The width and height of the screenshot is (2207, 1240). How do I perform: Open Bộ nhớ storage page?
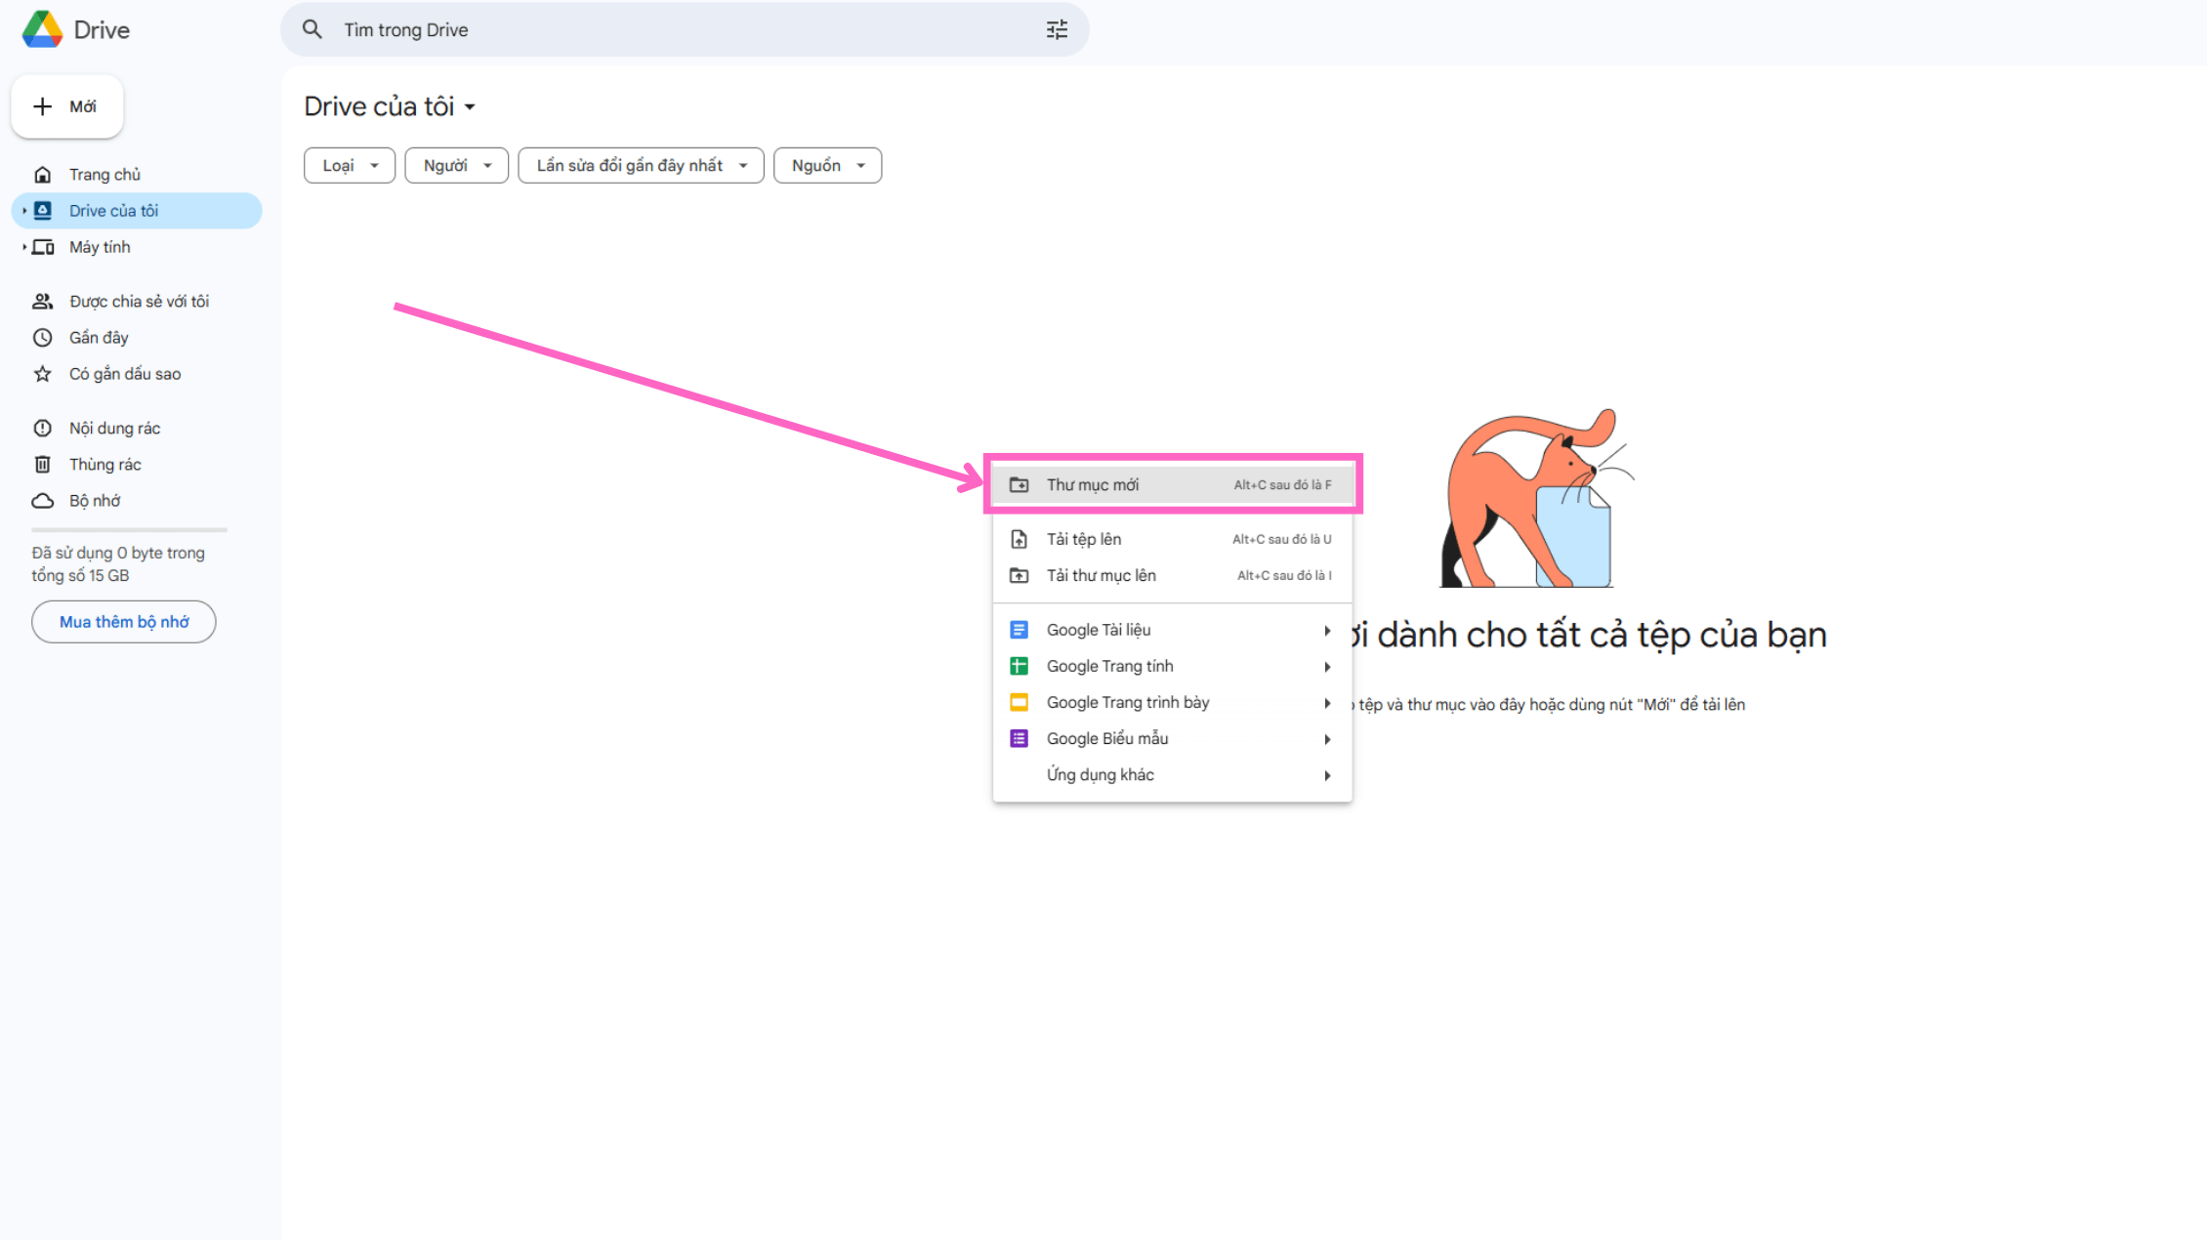click(94, 501)
